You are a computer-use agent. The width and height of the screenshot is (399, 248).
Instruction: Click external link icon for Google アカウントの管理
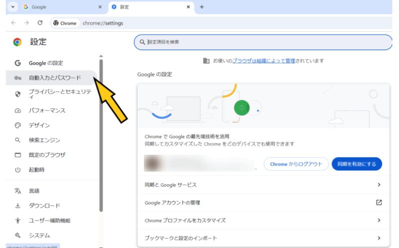(x=379, y=203)
